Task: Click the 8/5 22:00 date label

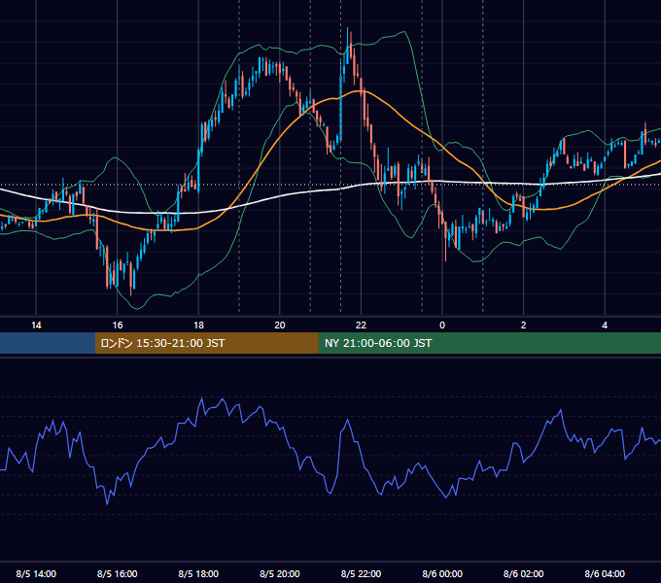Action: coord(361,573)
